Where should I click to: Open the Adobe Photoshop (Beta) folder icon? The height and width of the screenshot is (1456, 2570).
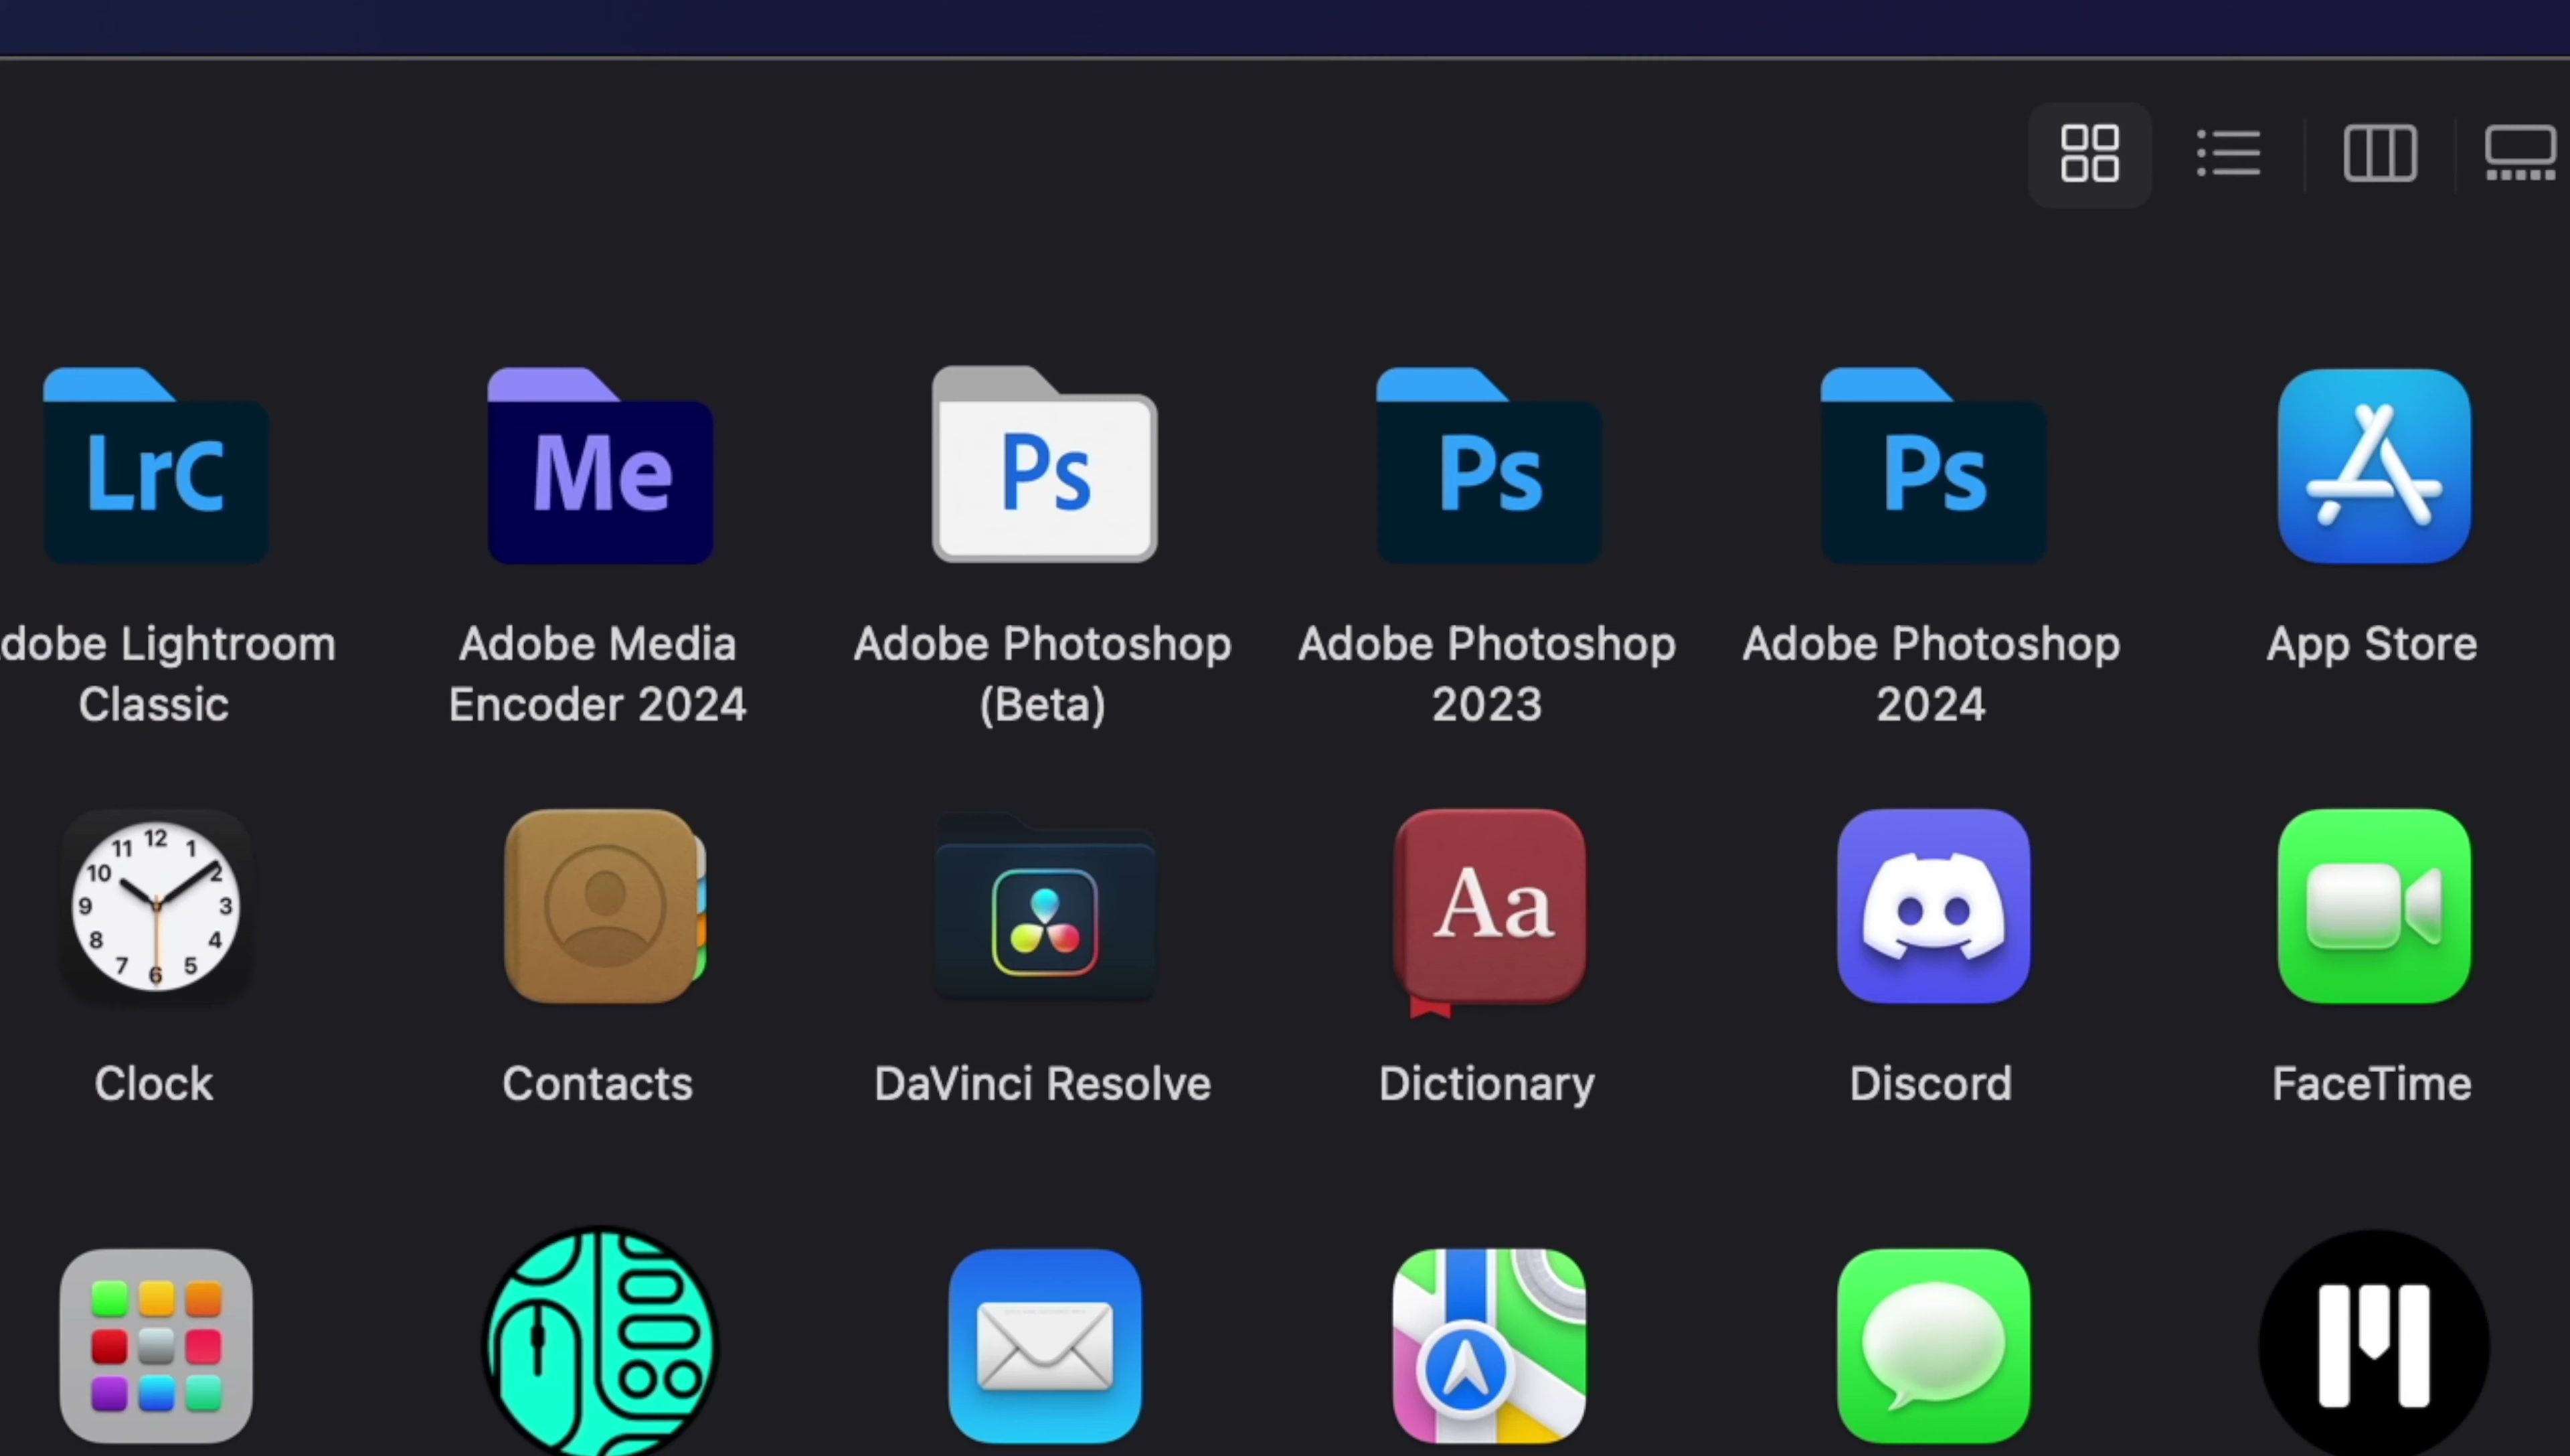click(x=1045, y=465)
